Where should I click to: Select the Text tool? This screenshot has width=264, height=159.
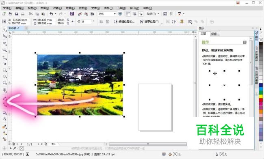(x=4, y=90)
